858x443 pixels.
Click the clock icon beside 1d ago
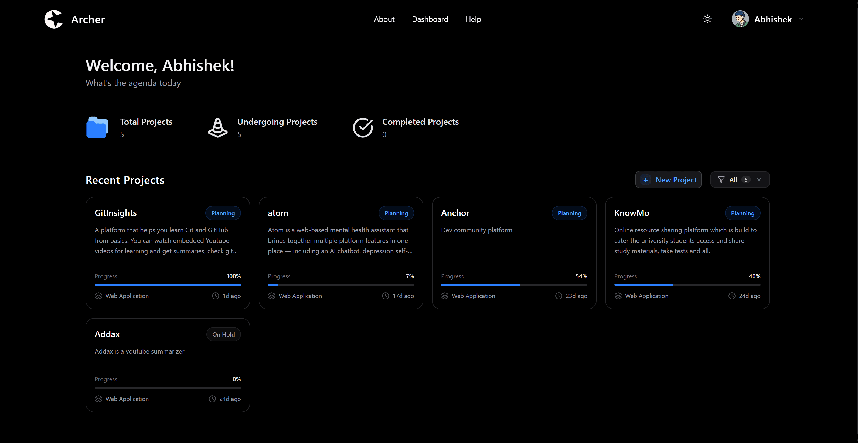(x=216, y=296)
